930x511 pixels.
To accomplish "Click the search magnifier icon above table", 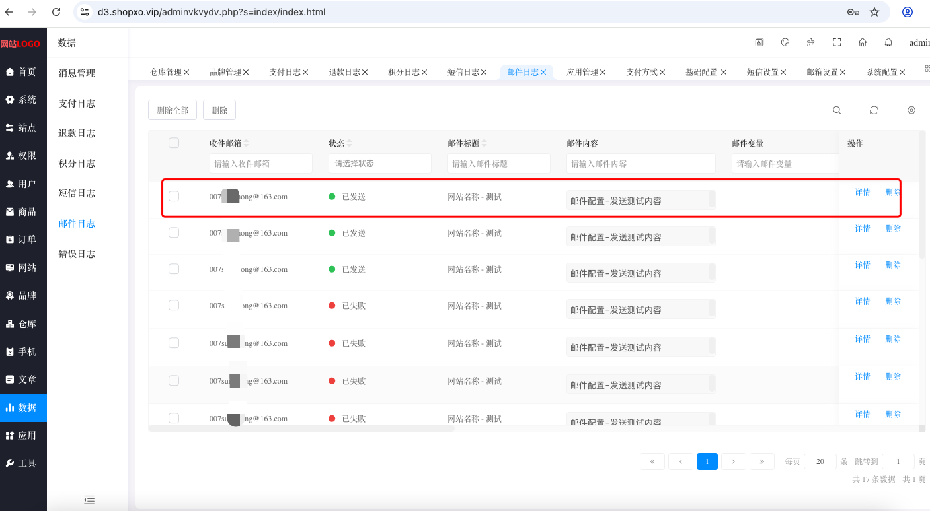I will [837, 110].
